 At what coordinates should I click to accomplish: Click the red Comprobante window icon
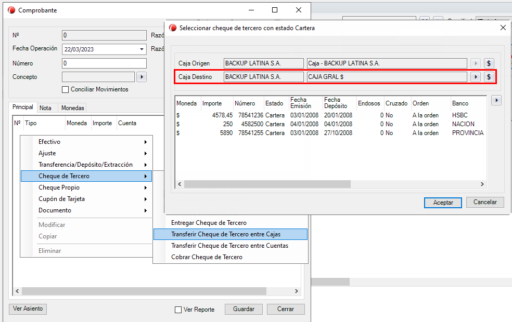(x=11, y=10)
